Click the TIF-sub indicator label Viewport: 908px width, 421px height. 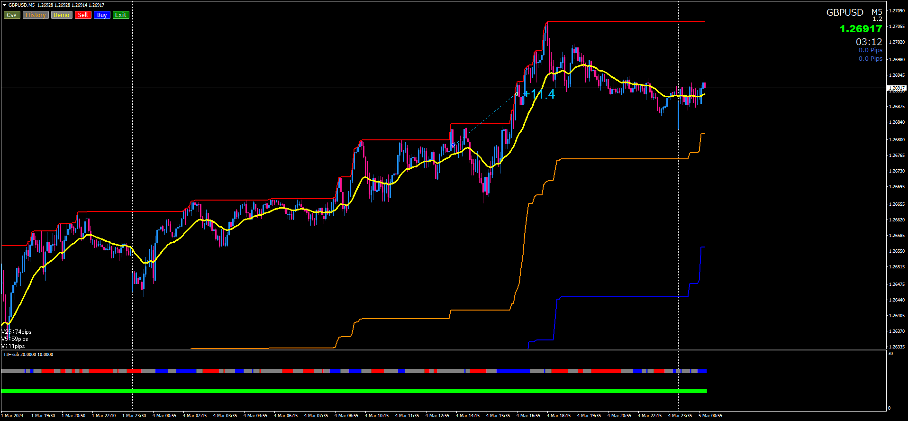pos(28,355)
